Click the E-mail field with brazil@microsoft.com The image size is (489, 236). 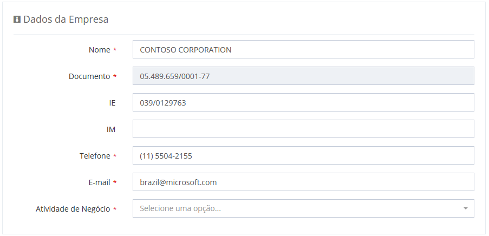point(303,182)
